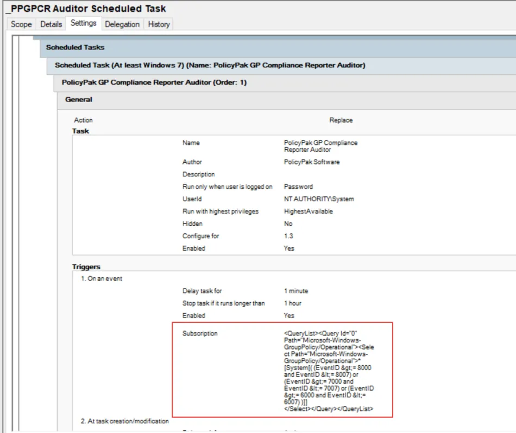516x433 pixels.
Task: Click the "2. At task creation/modification" entry
Action: coord(124,421)
